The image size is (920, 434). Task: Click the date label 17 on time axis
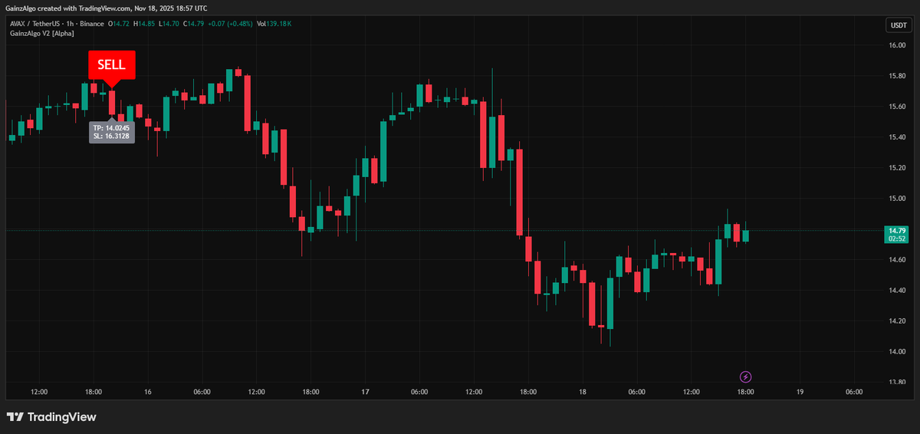point(365,392)
